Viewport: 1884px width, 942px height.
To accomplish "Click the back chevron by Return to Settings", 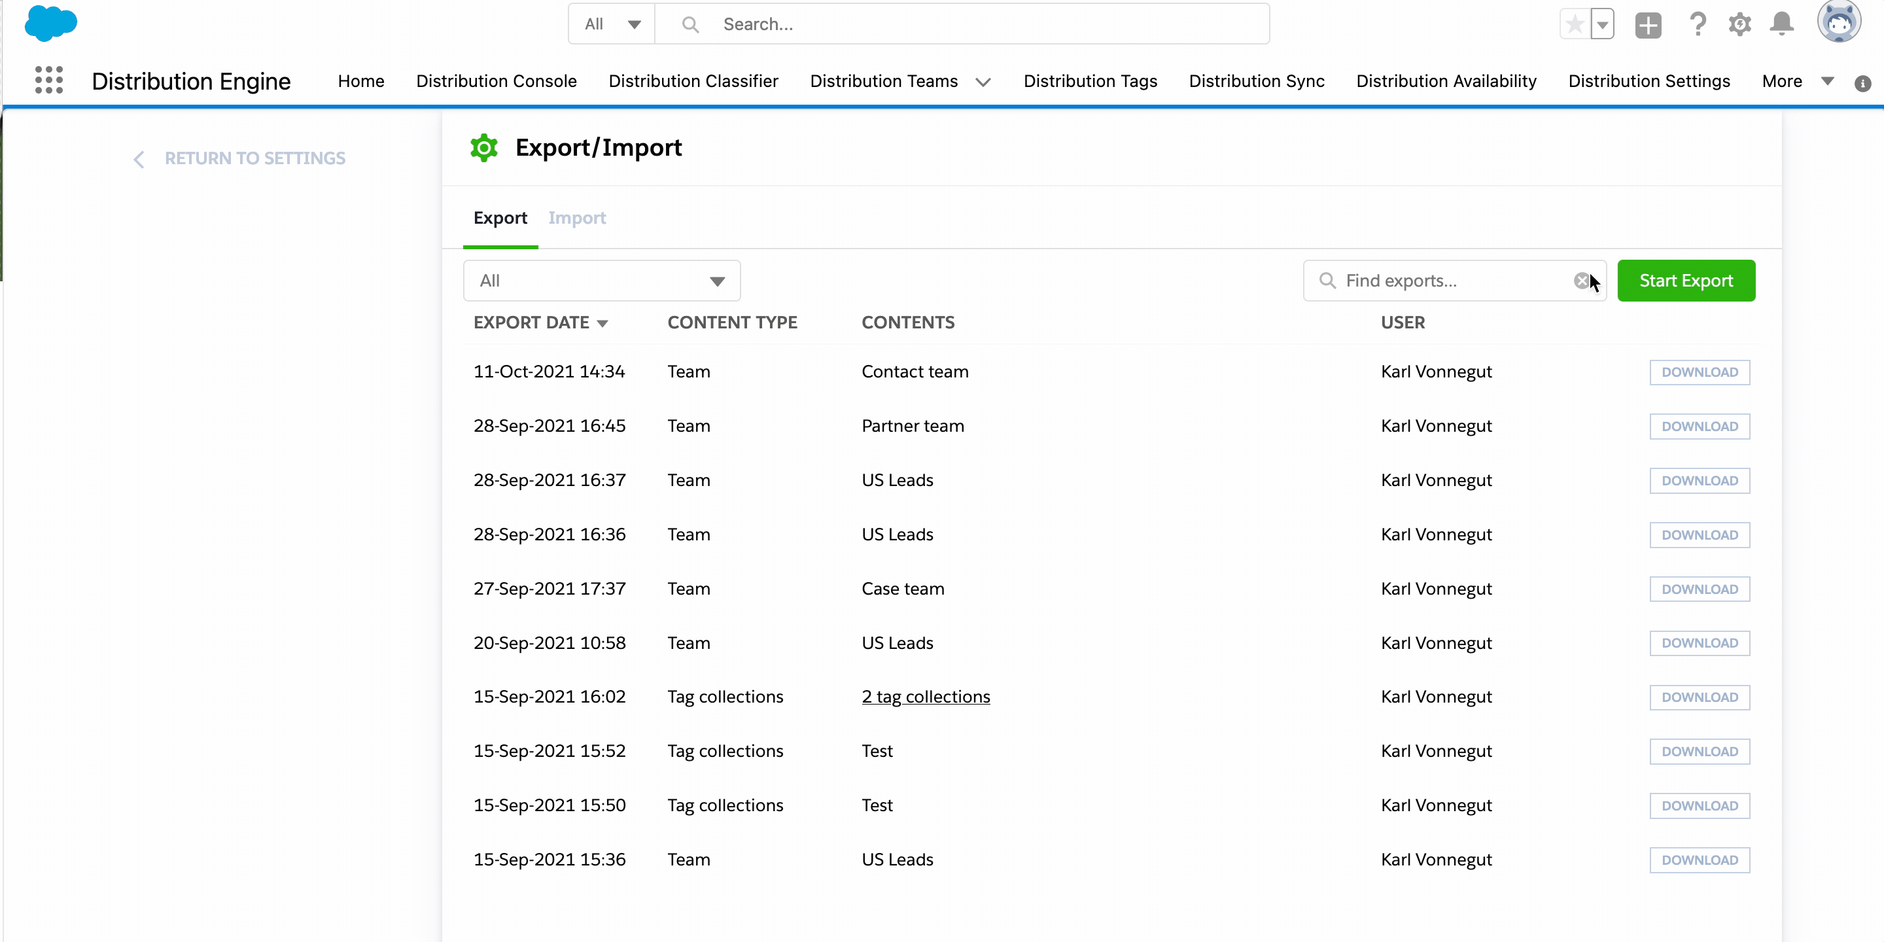I will click(138, 160).
